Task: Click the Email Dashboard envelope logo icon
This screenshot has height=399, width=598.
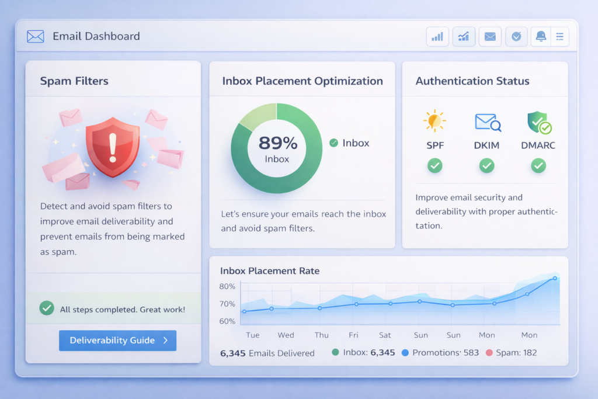Action: pos(36,36)
